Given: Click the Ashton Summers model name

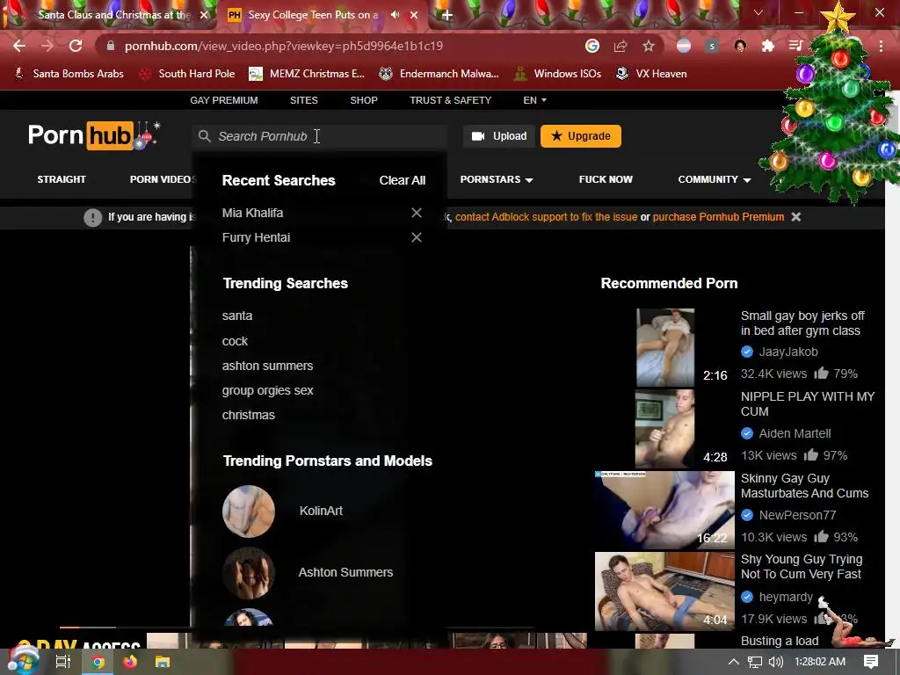Looking at the screenshot, I should (x=345, y=572).
